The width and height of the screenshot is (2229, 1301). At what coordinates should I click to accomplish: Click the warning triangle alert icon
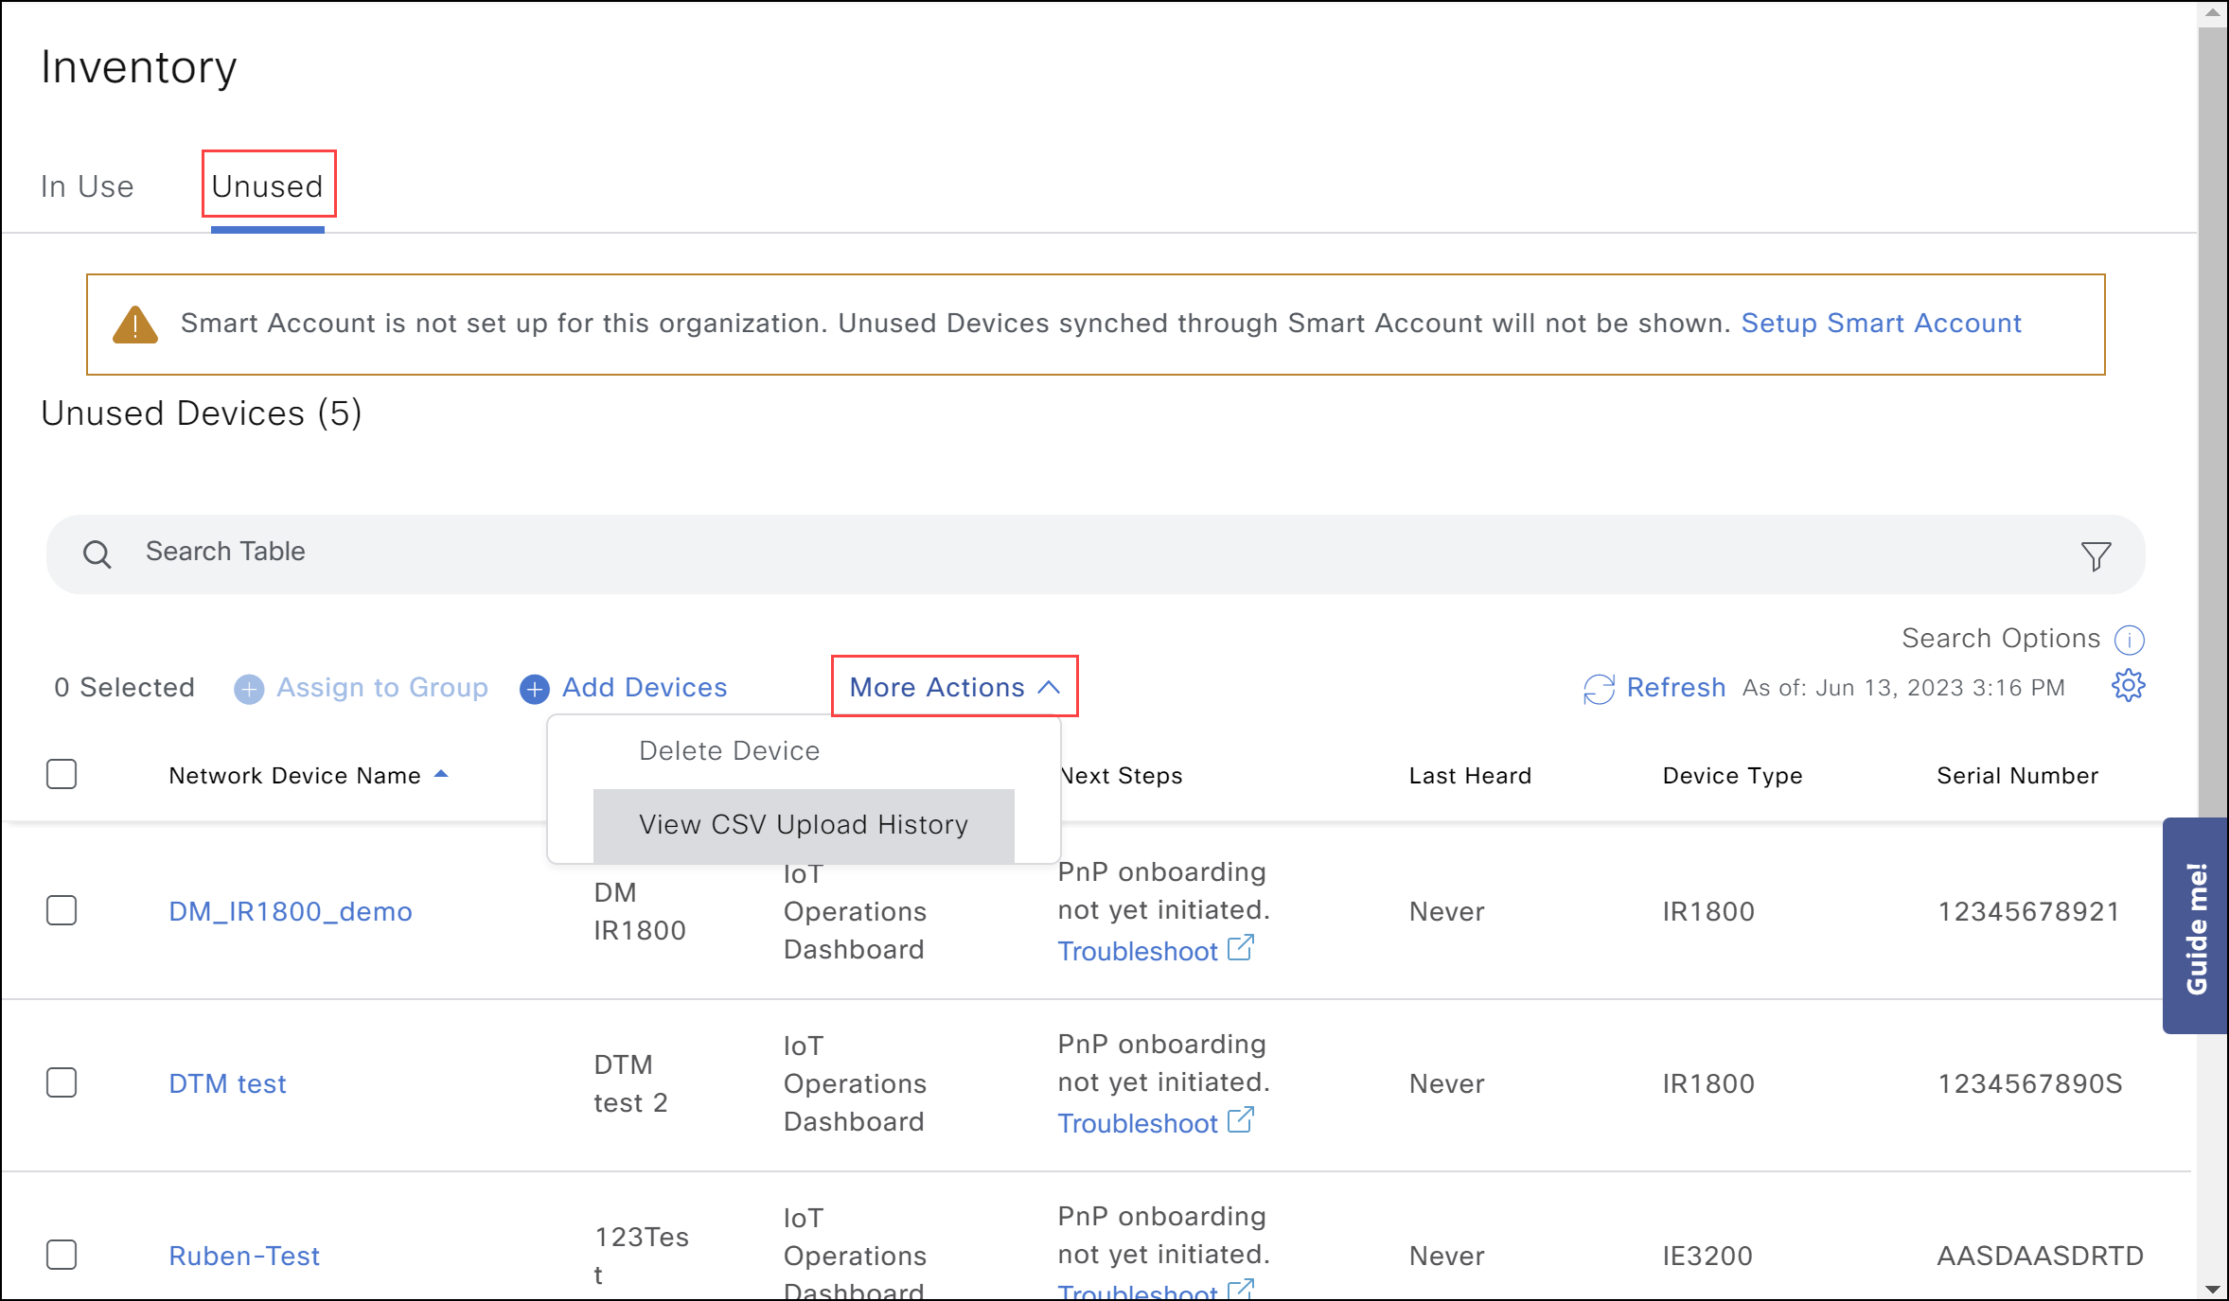click(x=136, y=322)
